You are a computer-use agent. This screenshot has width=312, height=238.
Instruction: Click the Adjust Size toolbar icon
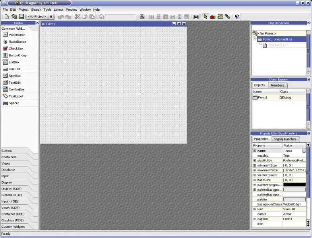point(142,17)
